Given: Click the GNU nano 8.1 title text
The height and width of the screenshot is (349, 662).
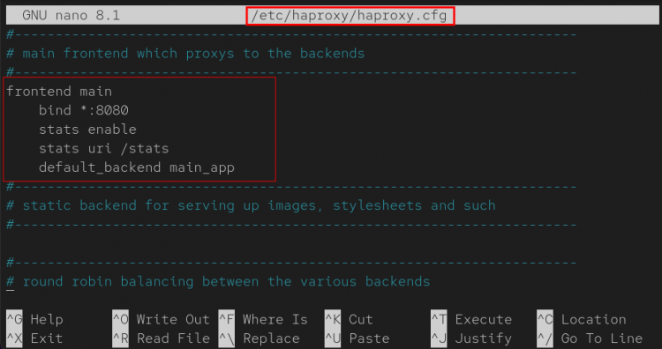Looking at the screenshot, I should click(x=71, y=16).
